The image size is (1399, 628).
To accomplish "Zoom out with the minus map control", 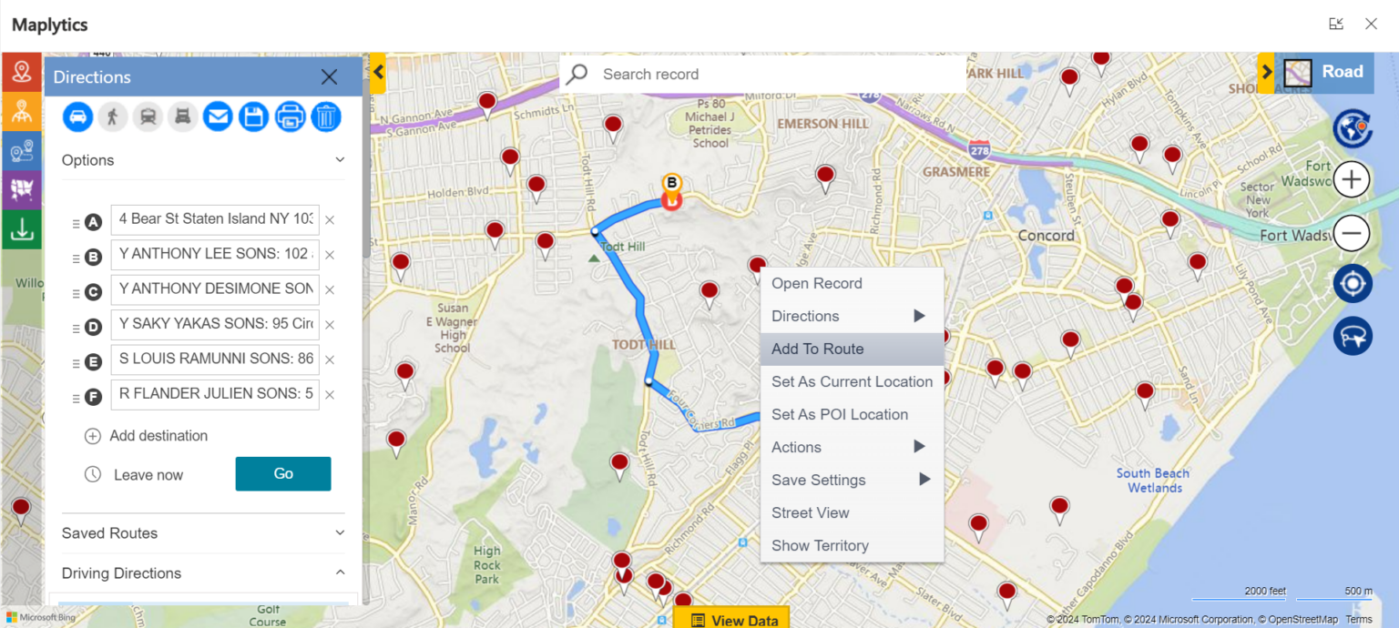I will 1352,233.
